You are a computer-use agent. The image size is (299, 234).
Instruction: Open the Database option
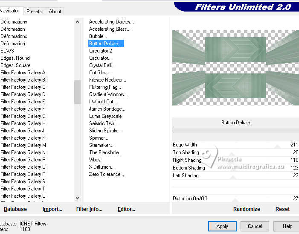15,209
